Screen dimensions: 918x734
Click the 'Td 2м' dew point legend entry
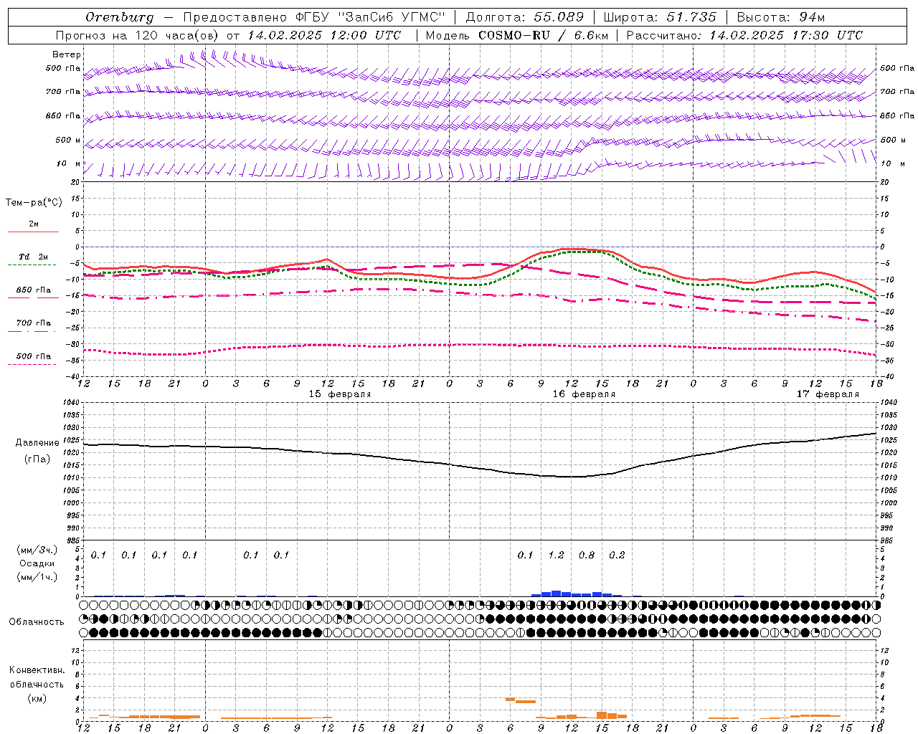pyautogui.click(x=34, y=257)
